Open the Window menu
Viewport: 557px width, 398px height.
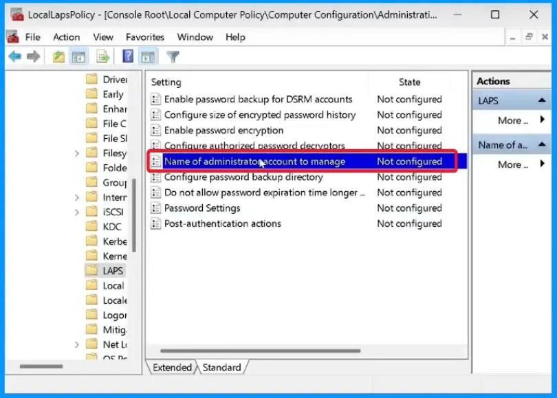coord(195,37)
